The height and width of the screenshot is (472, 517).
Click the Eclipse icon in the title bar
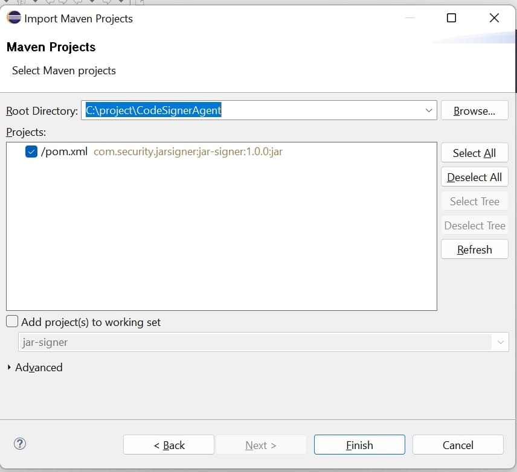coord(14,18)
